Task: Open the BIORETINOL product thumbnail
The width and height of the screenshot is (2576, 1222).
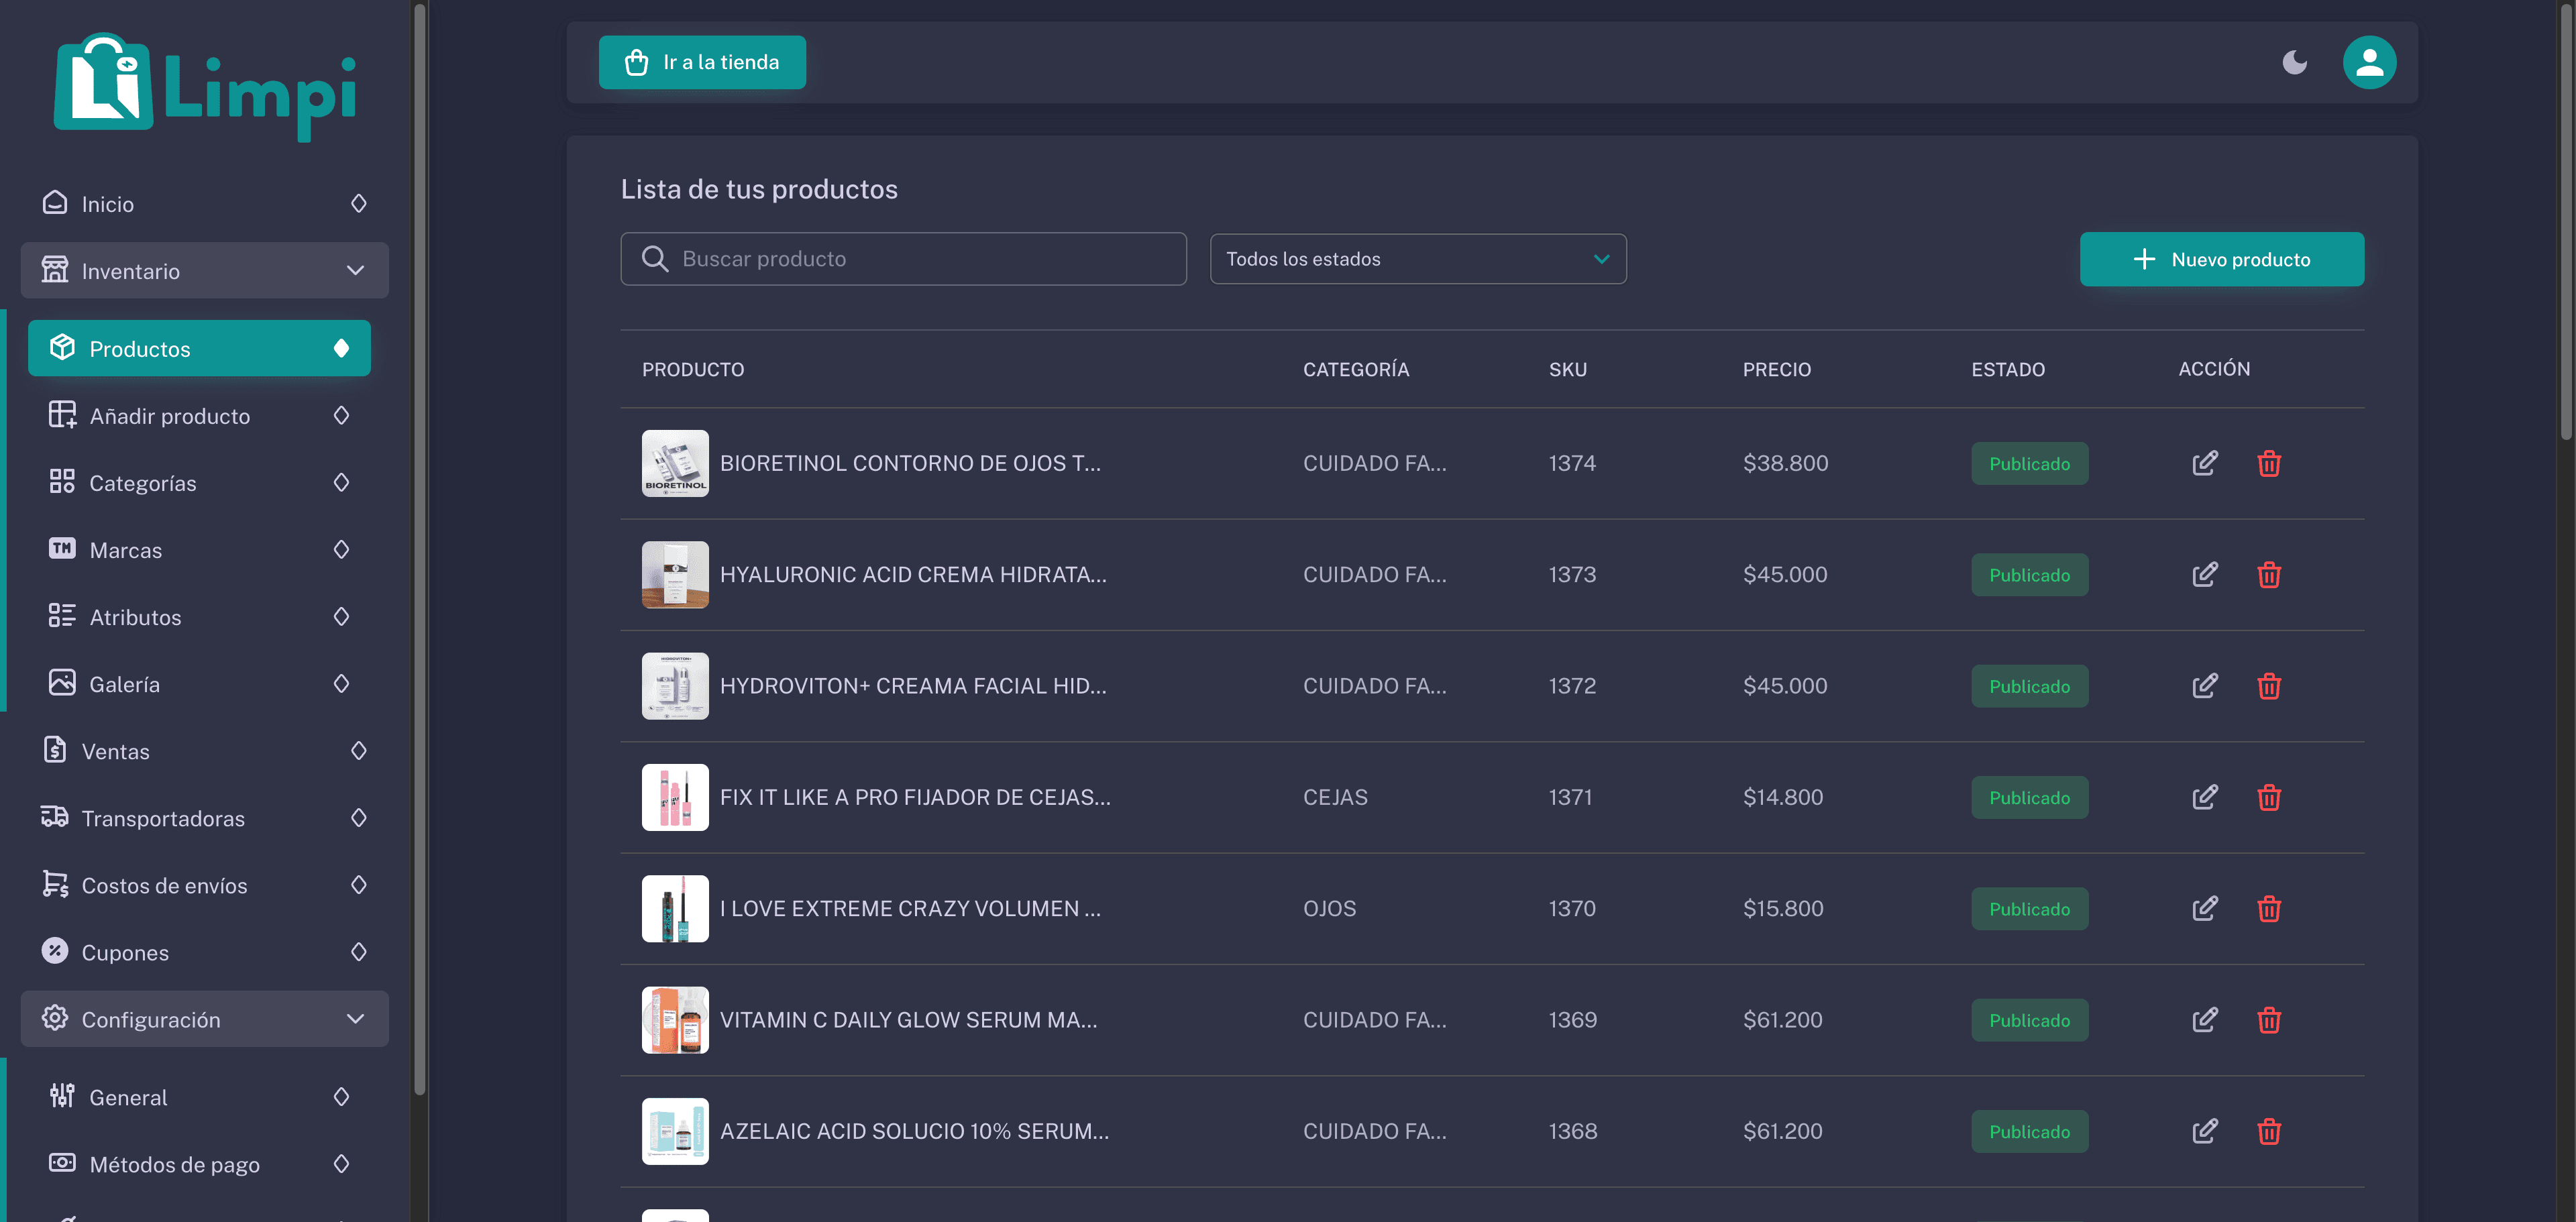Action: pyautogui.click(x=675, y=463)
